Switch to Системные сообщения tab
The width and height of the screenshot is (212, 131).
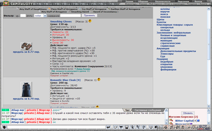[148, 110]
